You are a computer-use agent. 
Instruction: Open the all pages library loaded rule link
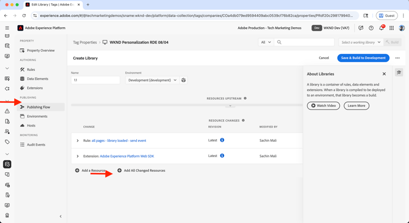click(119, 141)
